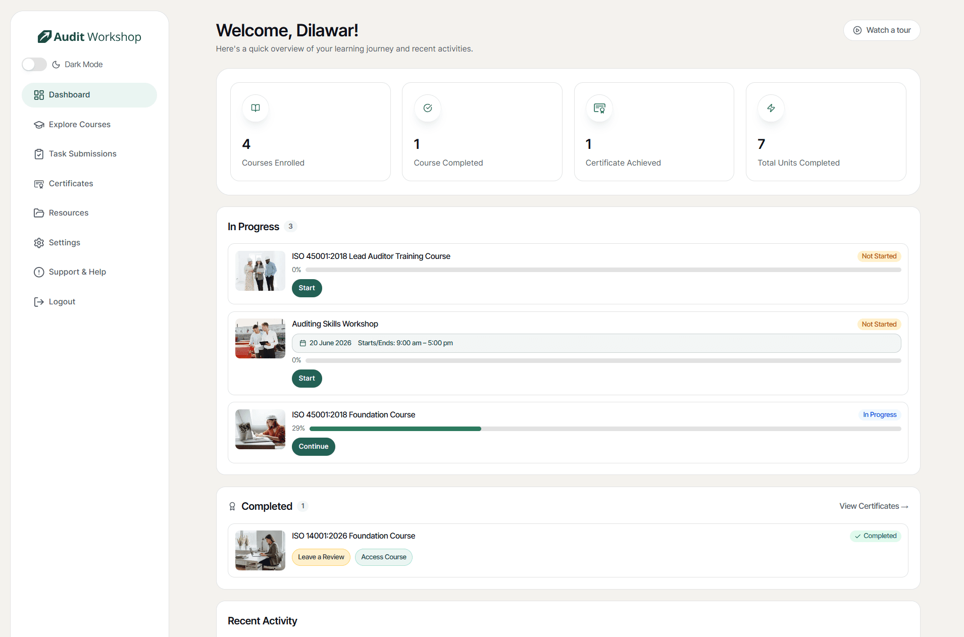The height and width of the screenshot is (637, 964).
Task: Click the ISO 14001:2026 Foundation Course thumbnail
Action: click(x=260, y=551)
